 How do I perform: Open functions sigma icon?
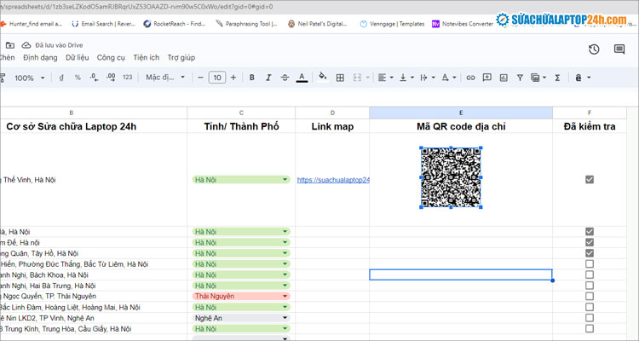[x=557, y=78]
